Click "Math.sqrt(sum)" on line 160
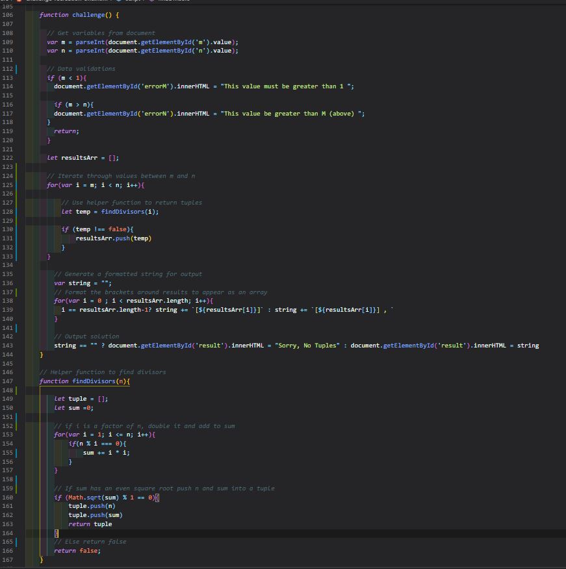This screenshot has width=566, height=569. (94, 498)
